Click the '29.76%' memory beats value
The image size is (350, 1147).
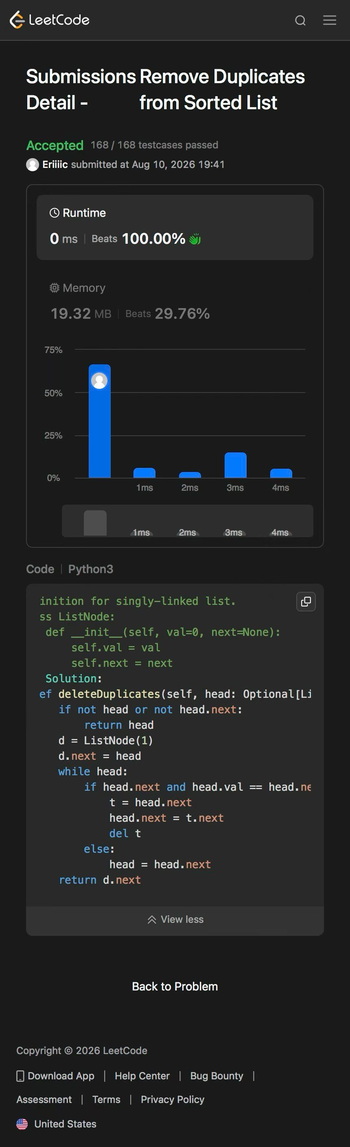182,313
